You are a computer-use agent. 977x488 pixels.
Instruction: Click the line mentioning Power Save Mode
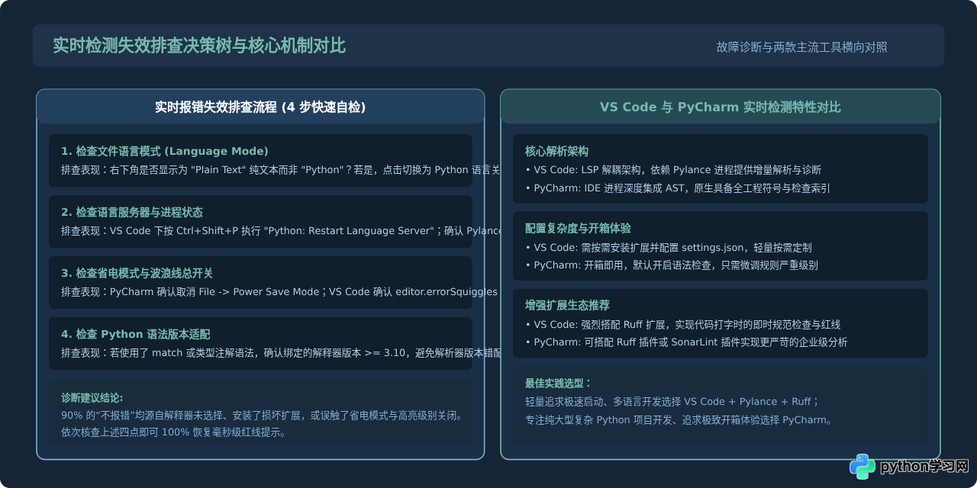(280, 291)
